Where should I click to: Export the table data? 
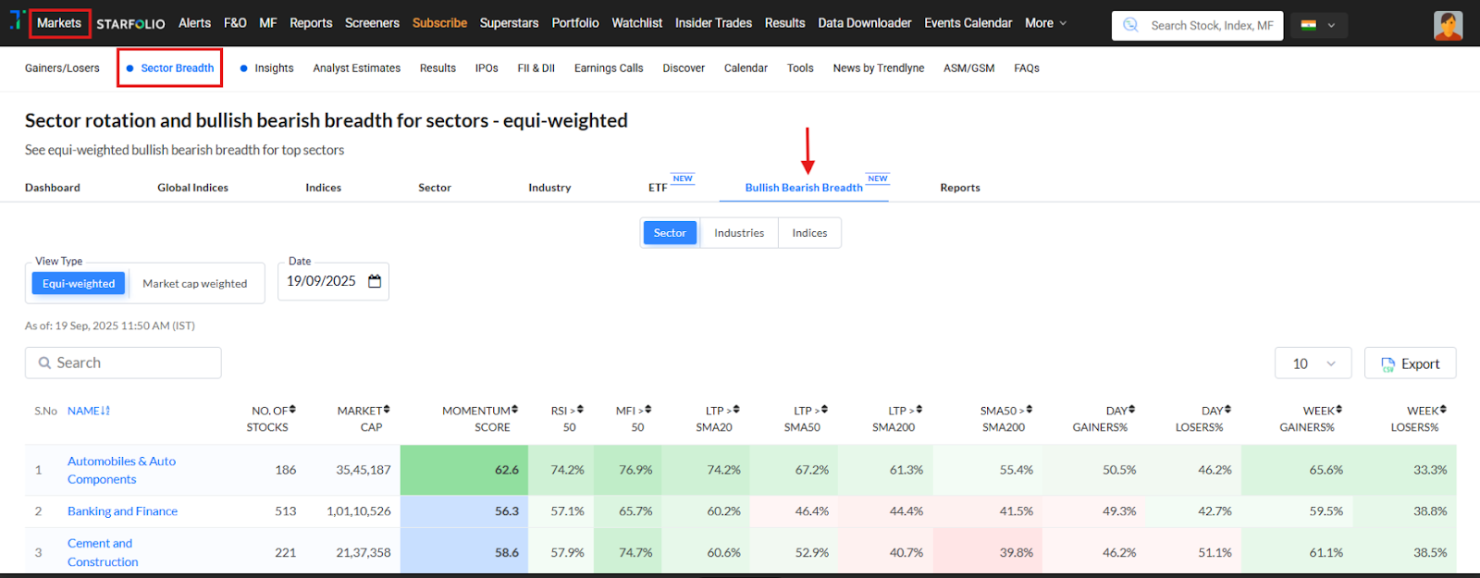click(x=1410, y=363)
